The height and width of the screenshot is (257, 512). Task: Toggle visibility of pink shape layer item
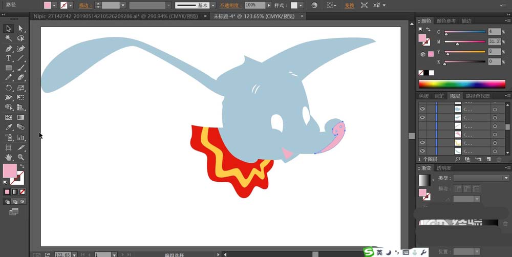[422, 134]
